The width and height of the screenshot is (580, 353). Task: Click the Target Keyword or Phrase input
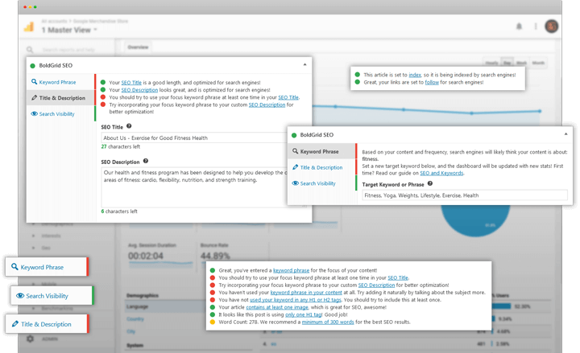(x=465, y=195)
